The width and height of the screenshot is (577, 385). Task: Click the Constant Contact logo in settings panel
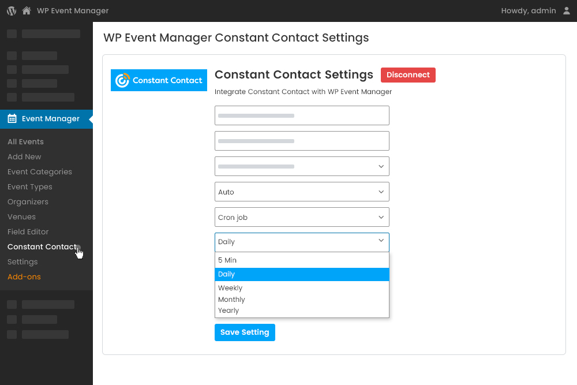tap(159, 80)
